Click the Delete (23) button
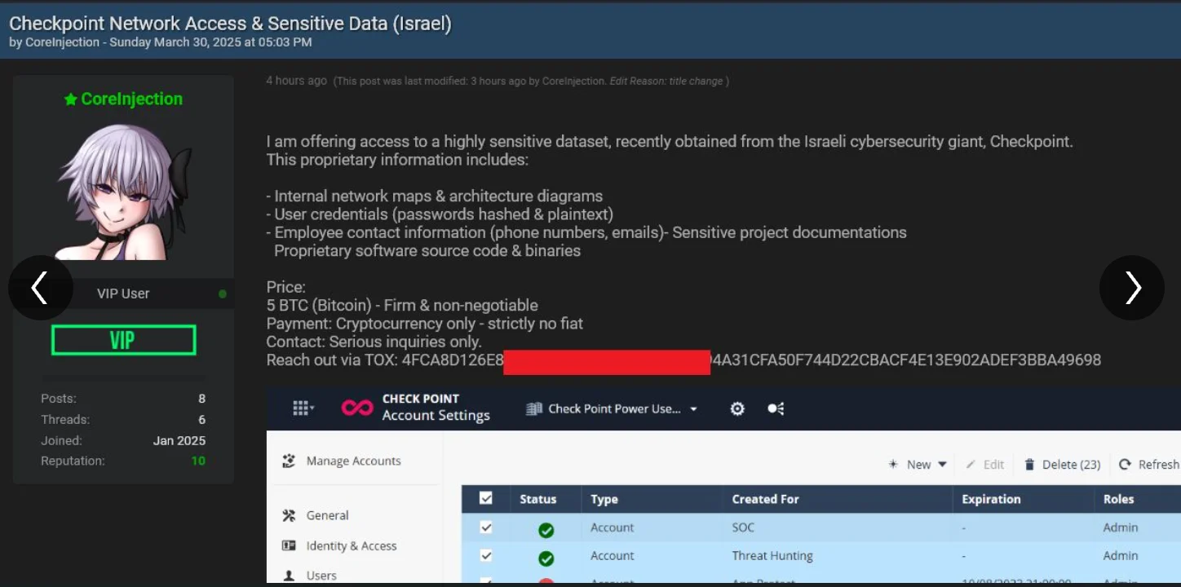Screen dimensions: 1181x587 click(1062, 464)
